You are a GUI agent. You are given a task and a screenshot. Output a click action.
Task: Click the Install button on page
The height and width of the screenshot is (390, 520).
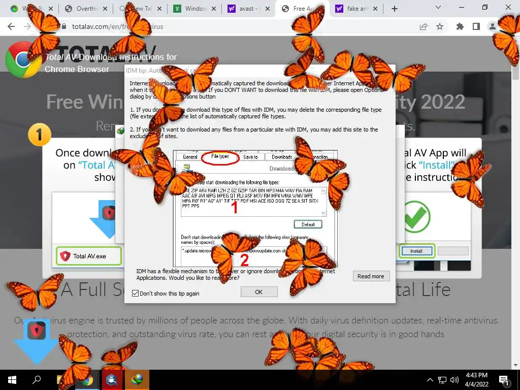point(416,251)
